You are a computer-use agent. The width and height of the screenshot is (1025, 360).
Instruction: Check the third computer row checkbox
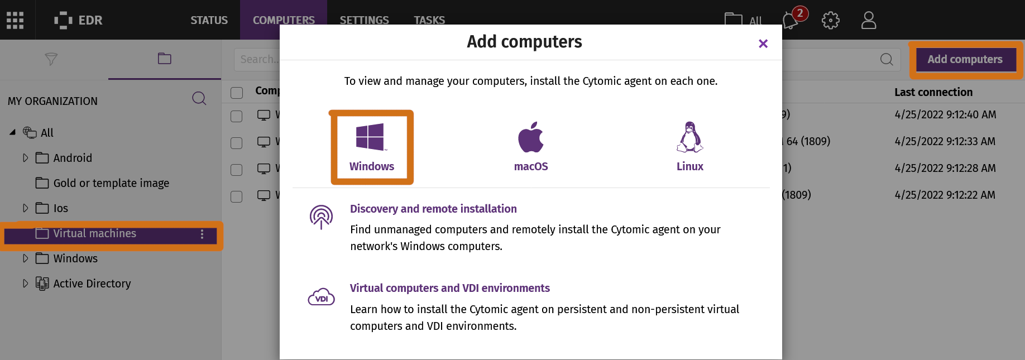(237, 170)
